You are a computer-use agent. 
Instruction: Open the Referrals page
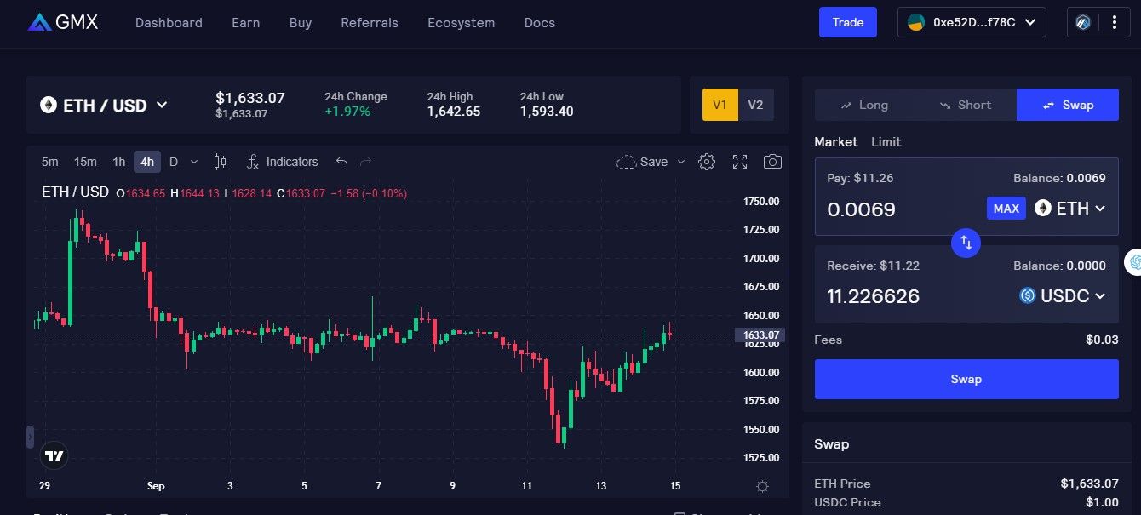pyautogui.click(x=370, y=23)
